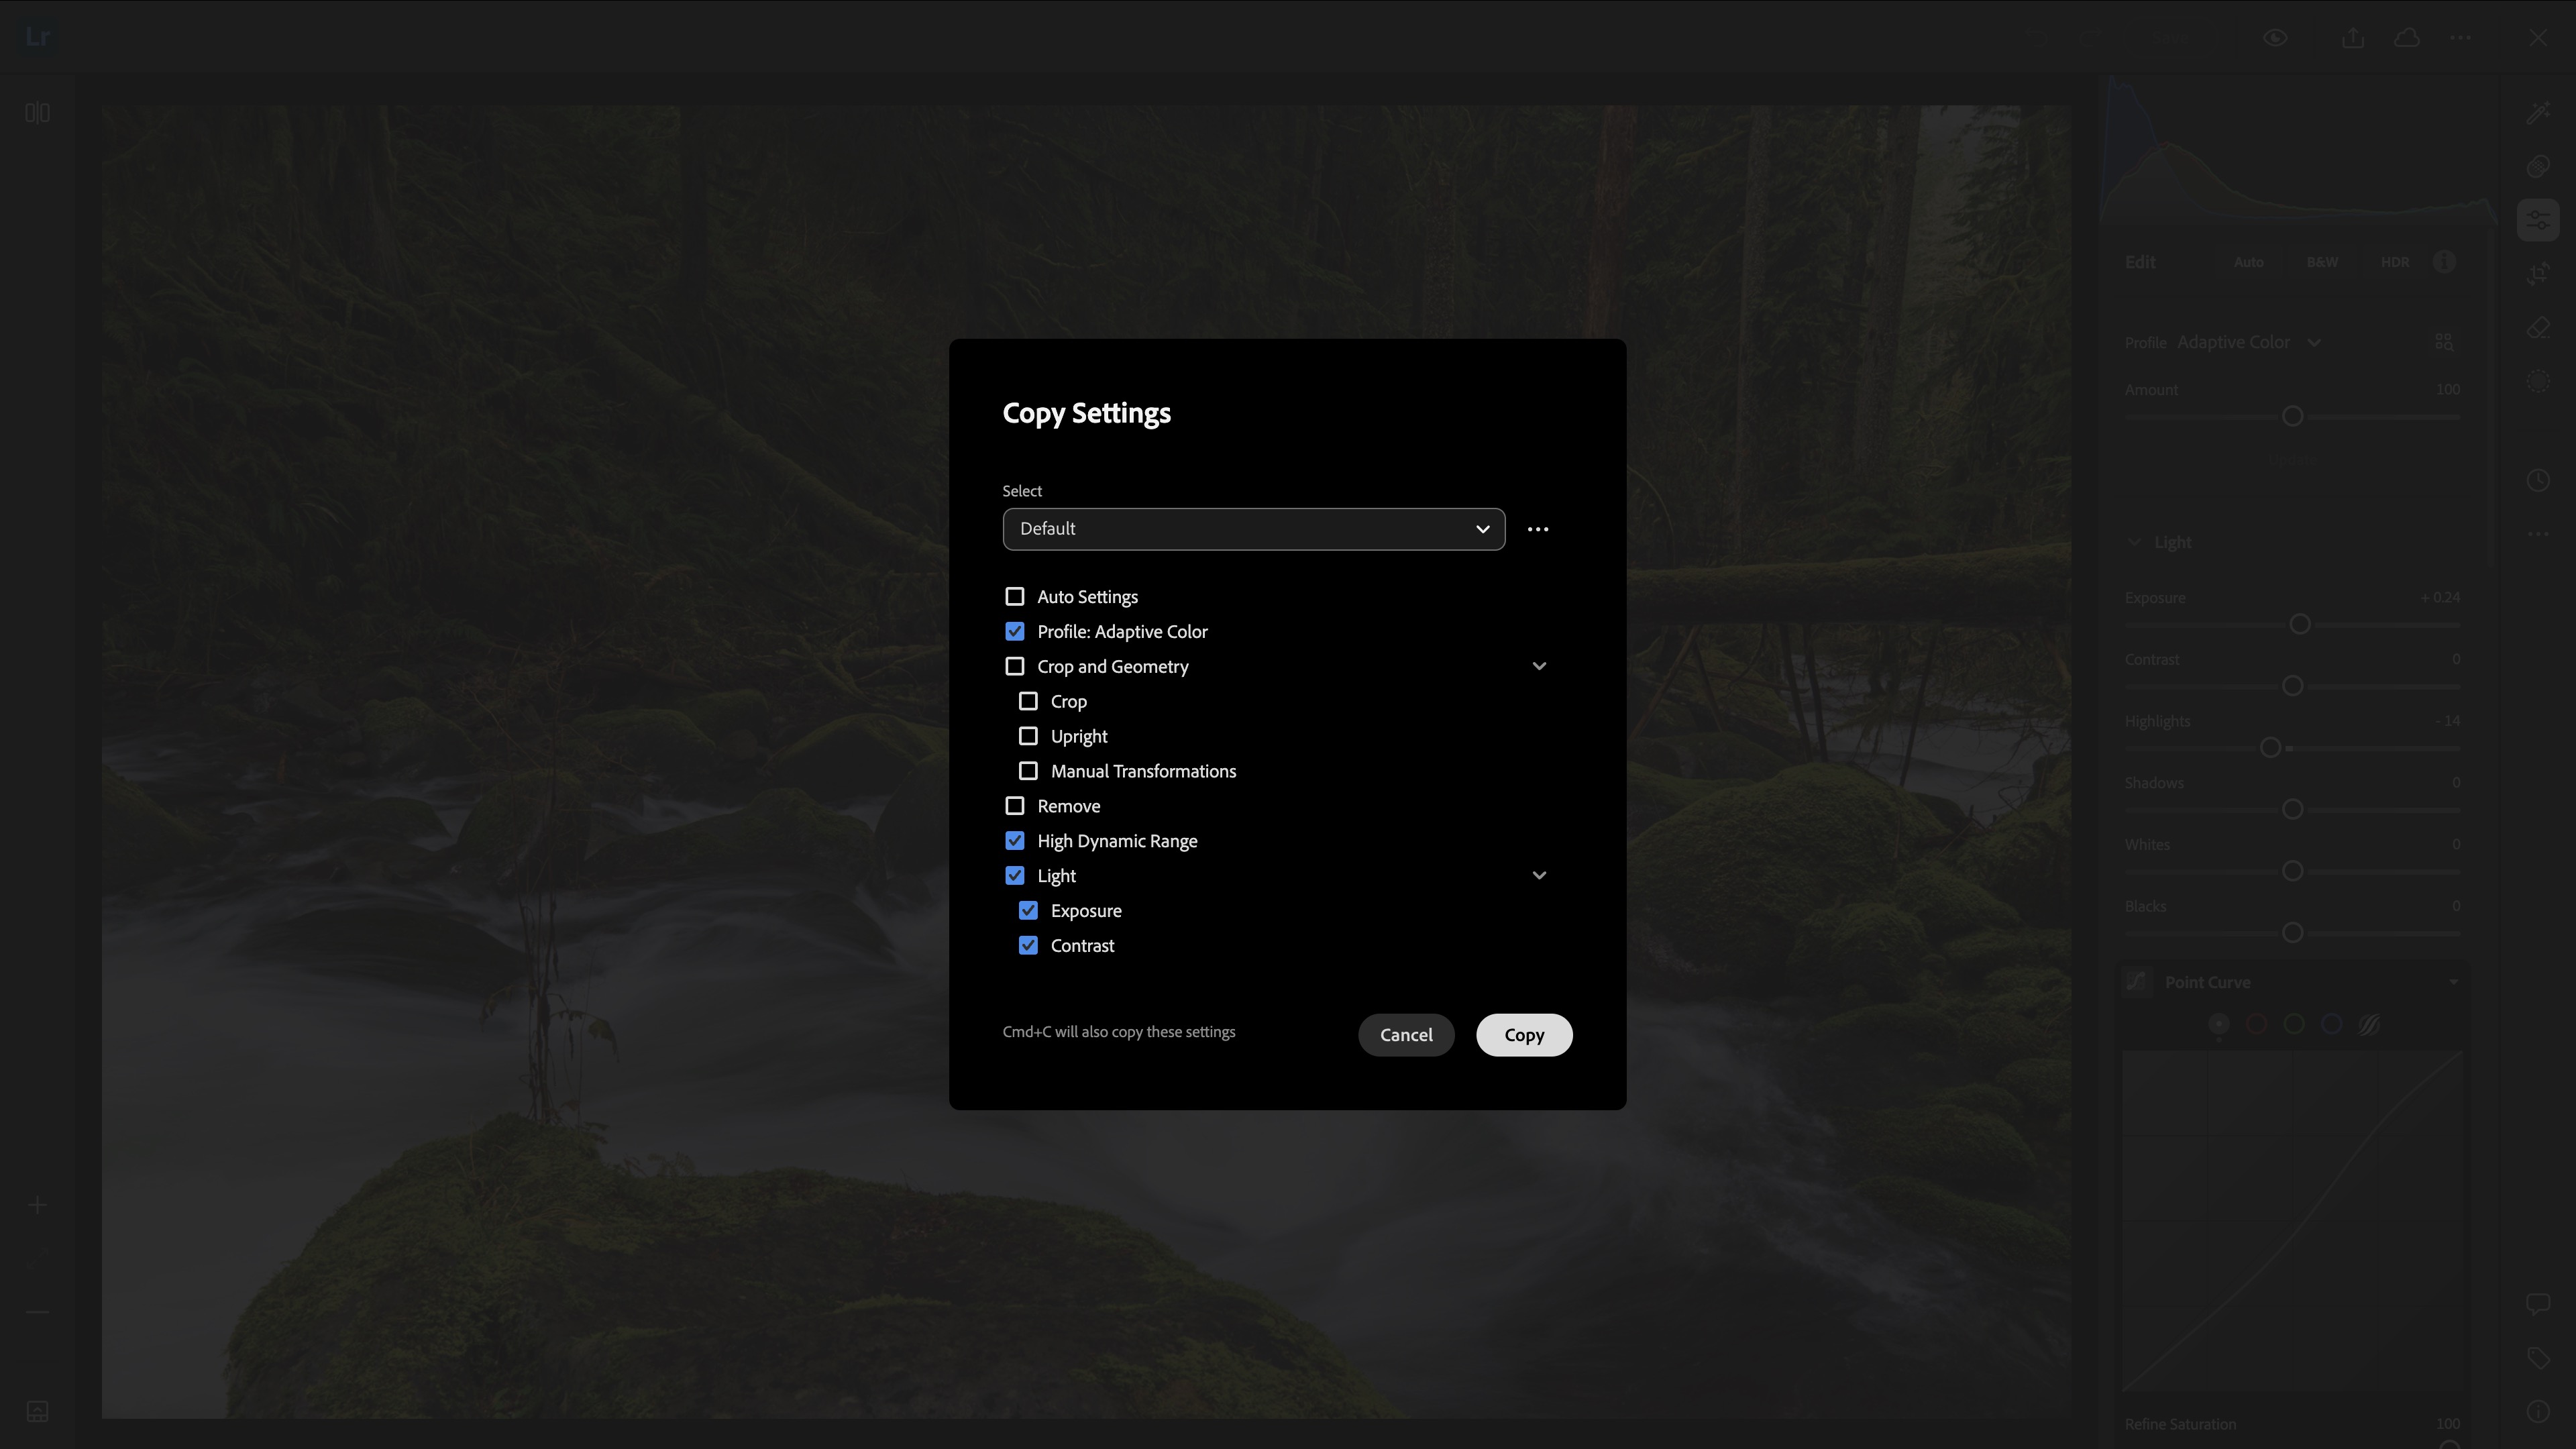Uncheck Profile: Adaptive Color checkbox
Viewport: 2576px width, 1449px height.
point(1015,632)
